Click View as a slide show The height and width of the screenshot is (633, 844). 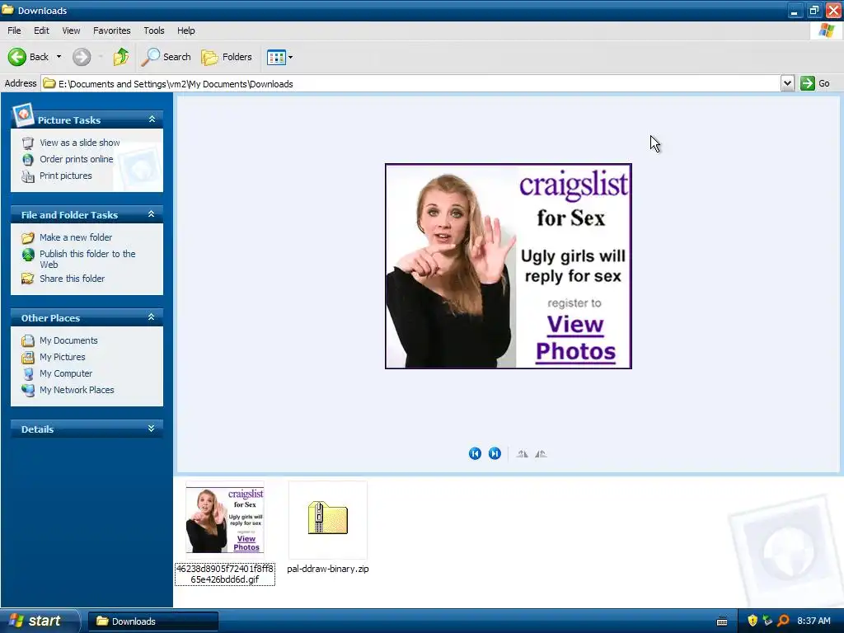click(80, 143)
